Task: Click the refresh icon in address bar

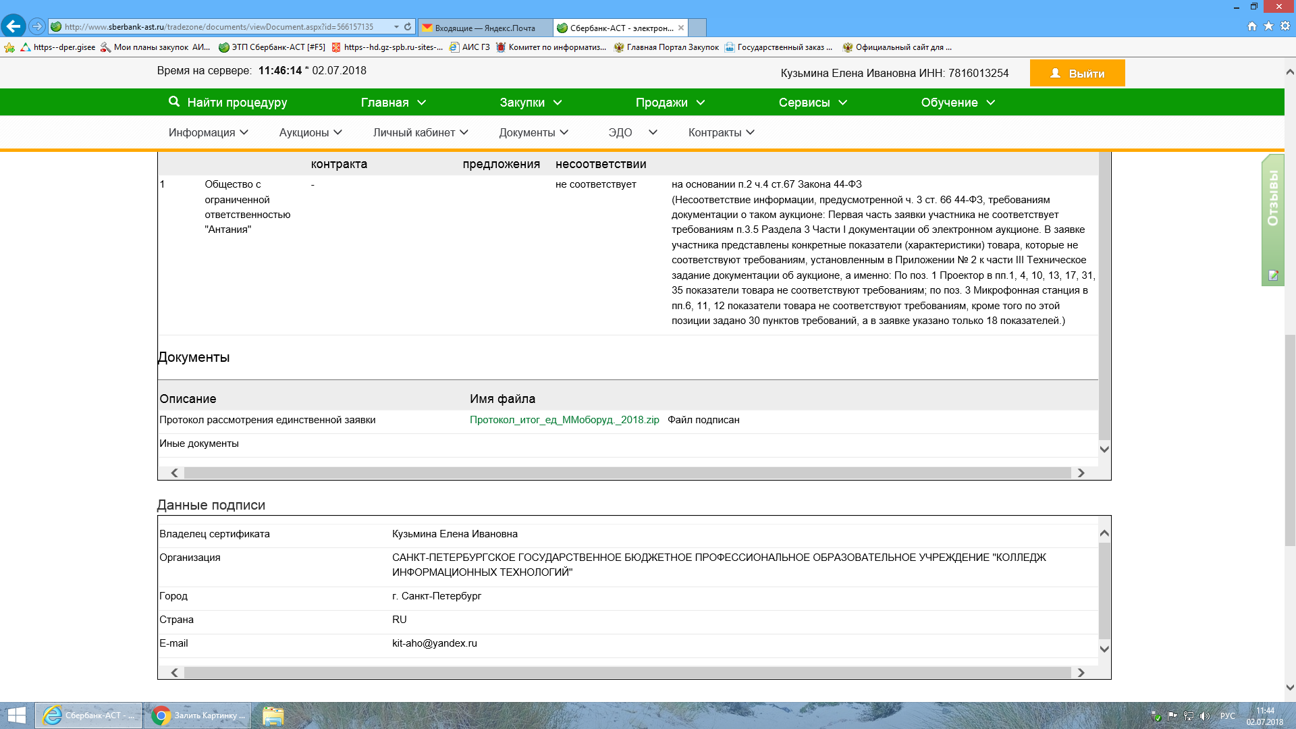Action: [x=408, y=27]
